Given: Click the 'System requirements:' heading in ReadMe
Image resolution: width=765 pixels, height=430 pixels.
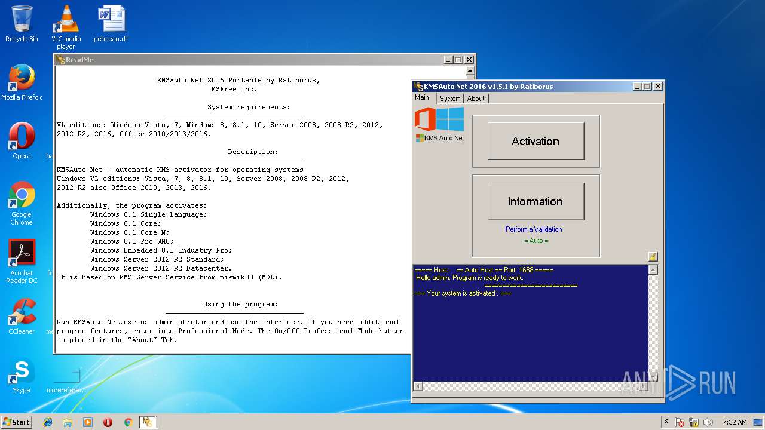Looking at the screenshot, I should tap(249, 107).
